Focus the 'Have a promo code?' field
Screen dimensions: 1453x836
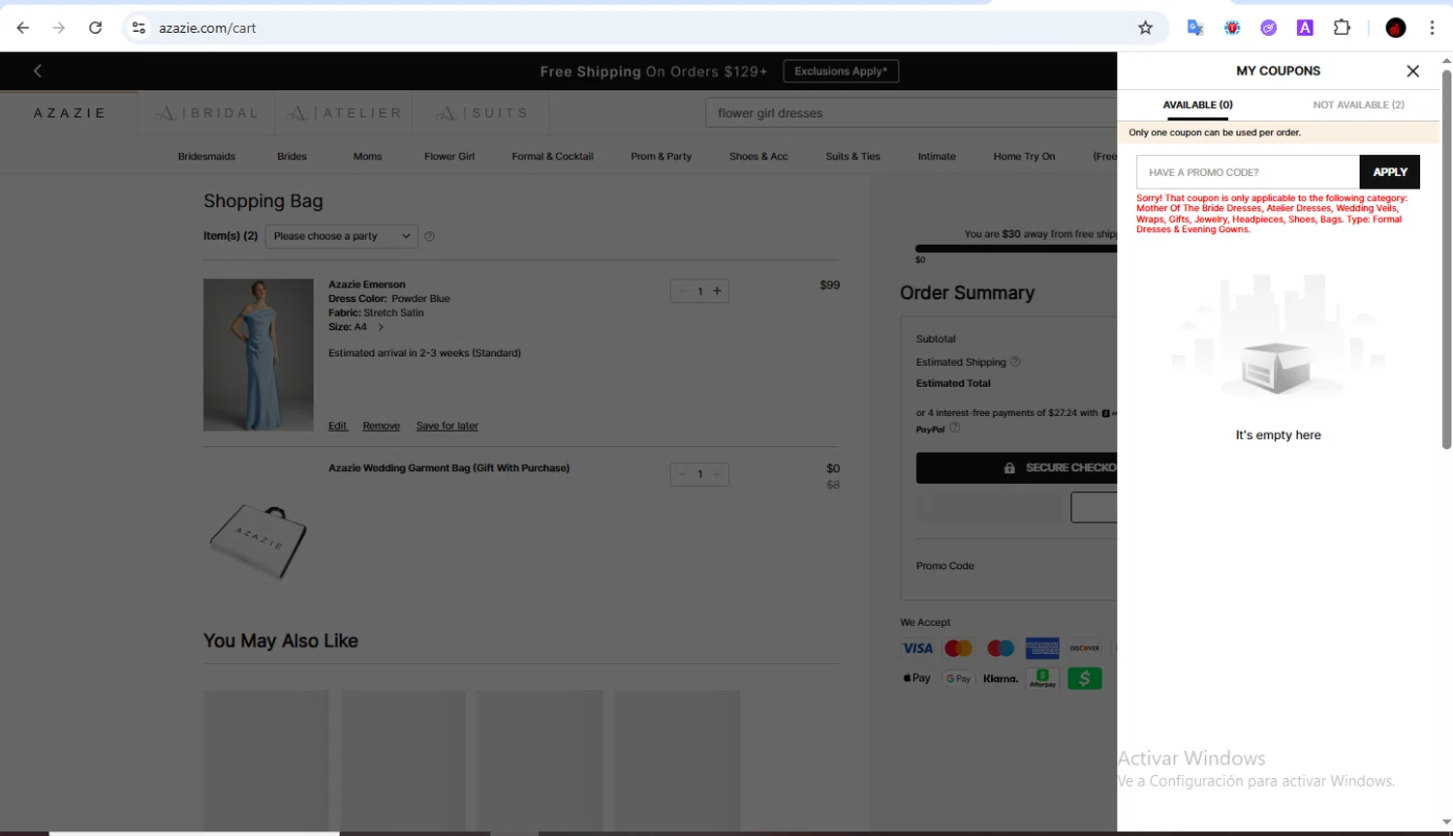coord(1248,172)
